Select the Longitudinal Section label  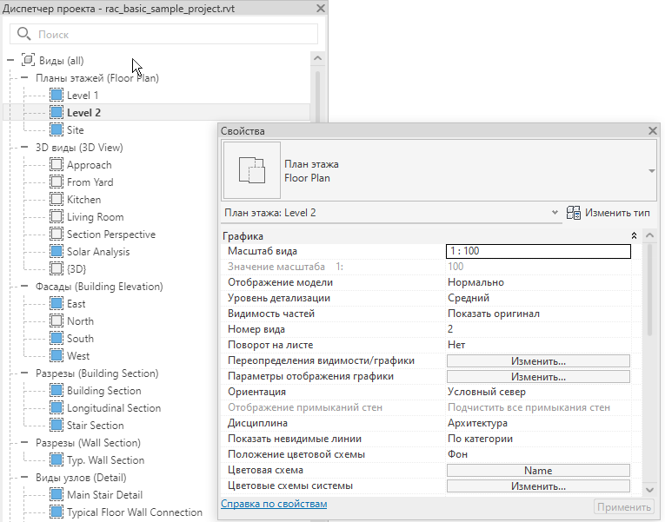click(x=114, y=408)
